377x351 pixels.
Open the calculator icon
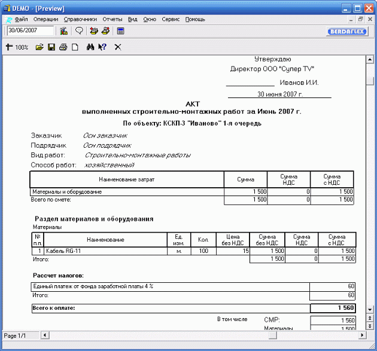coord(120,31)
